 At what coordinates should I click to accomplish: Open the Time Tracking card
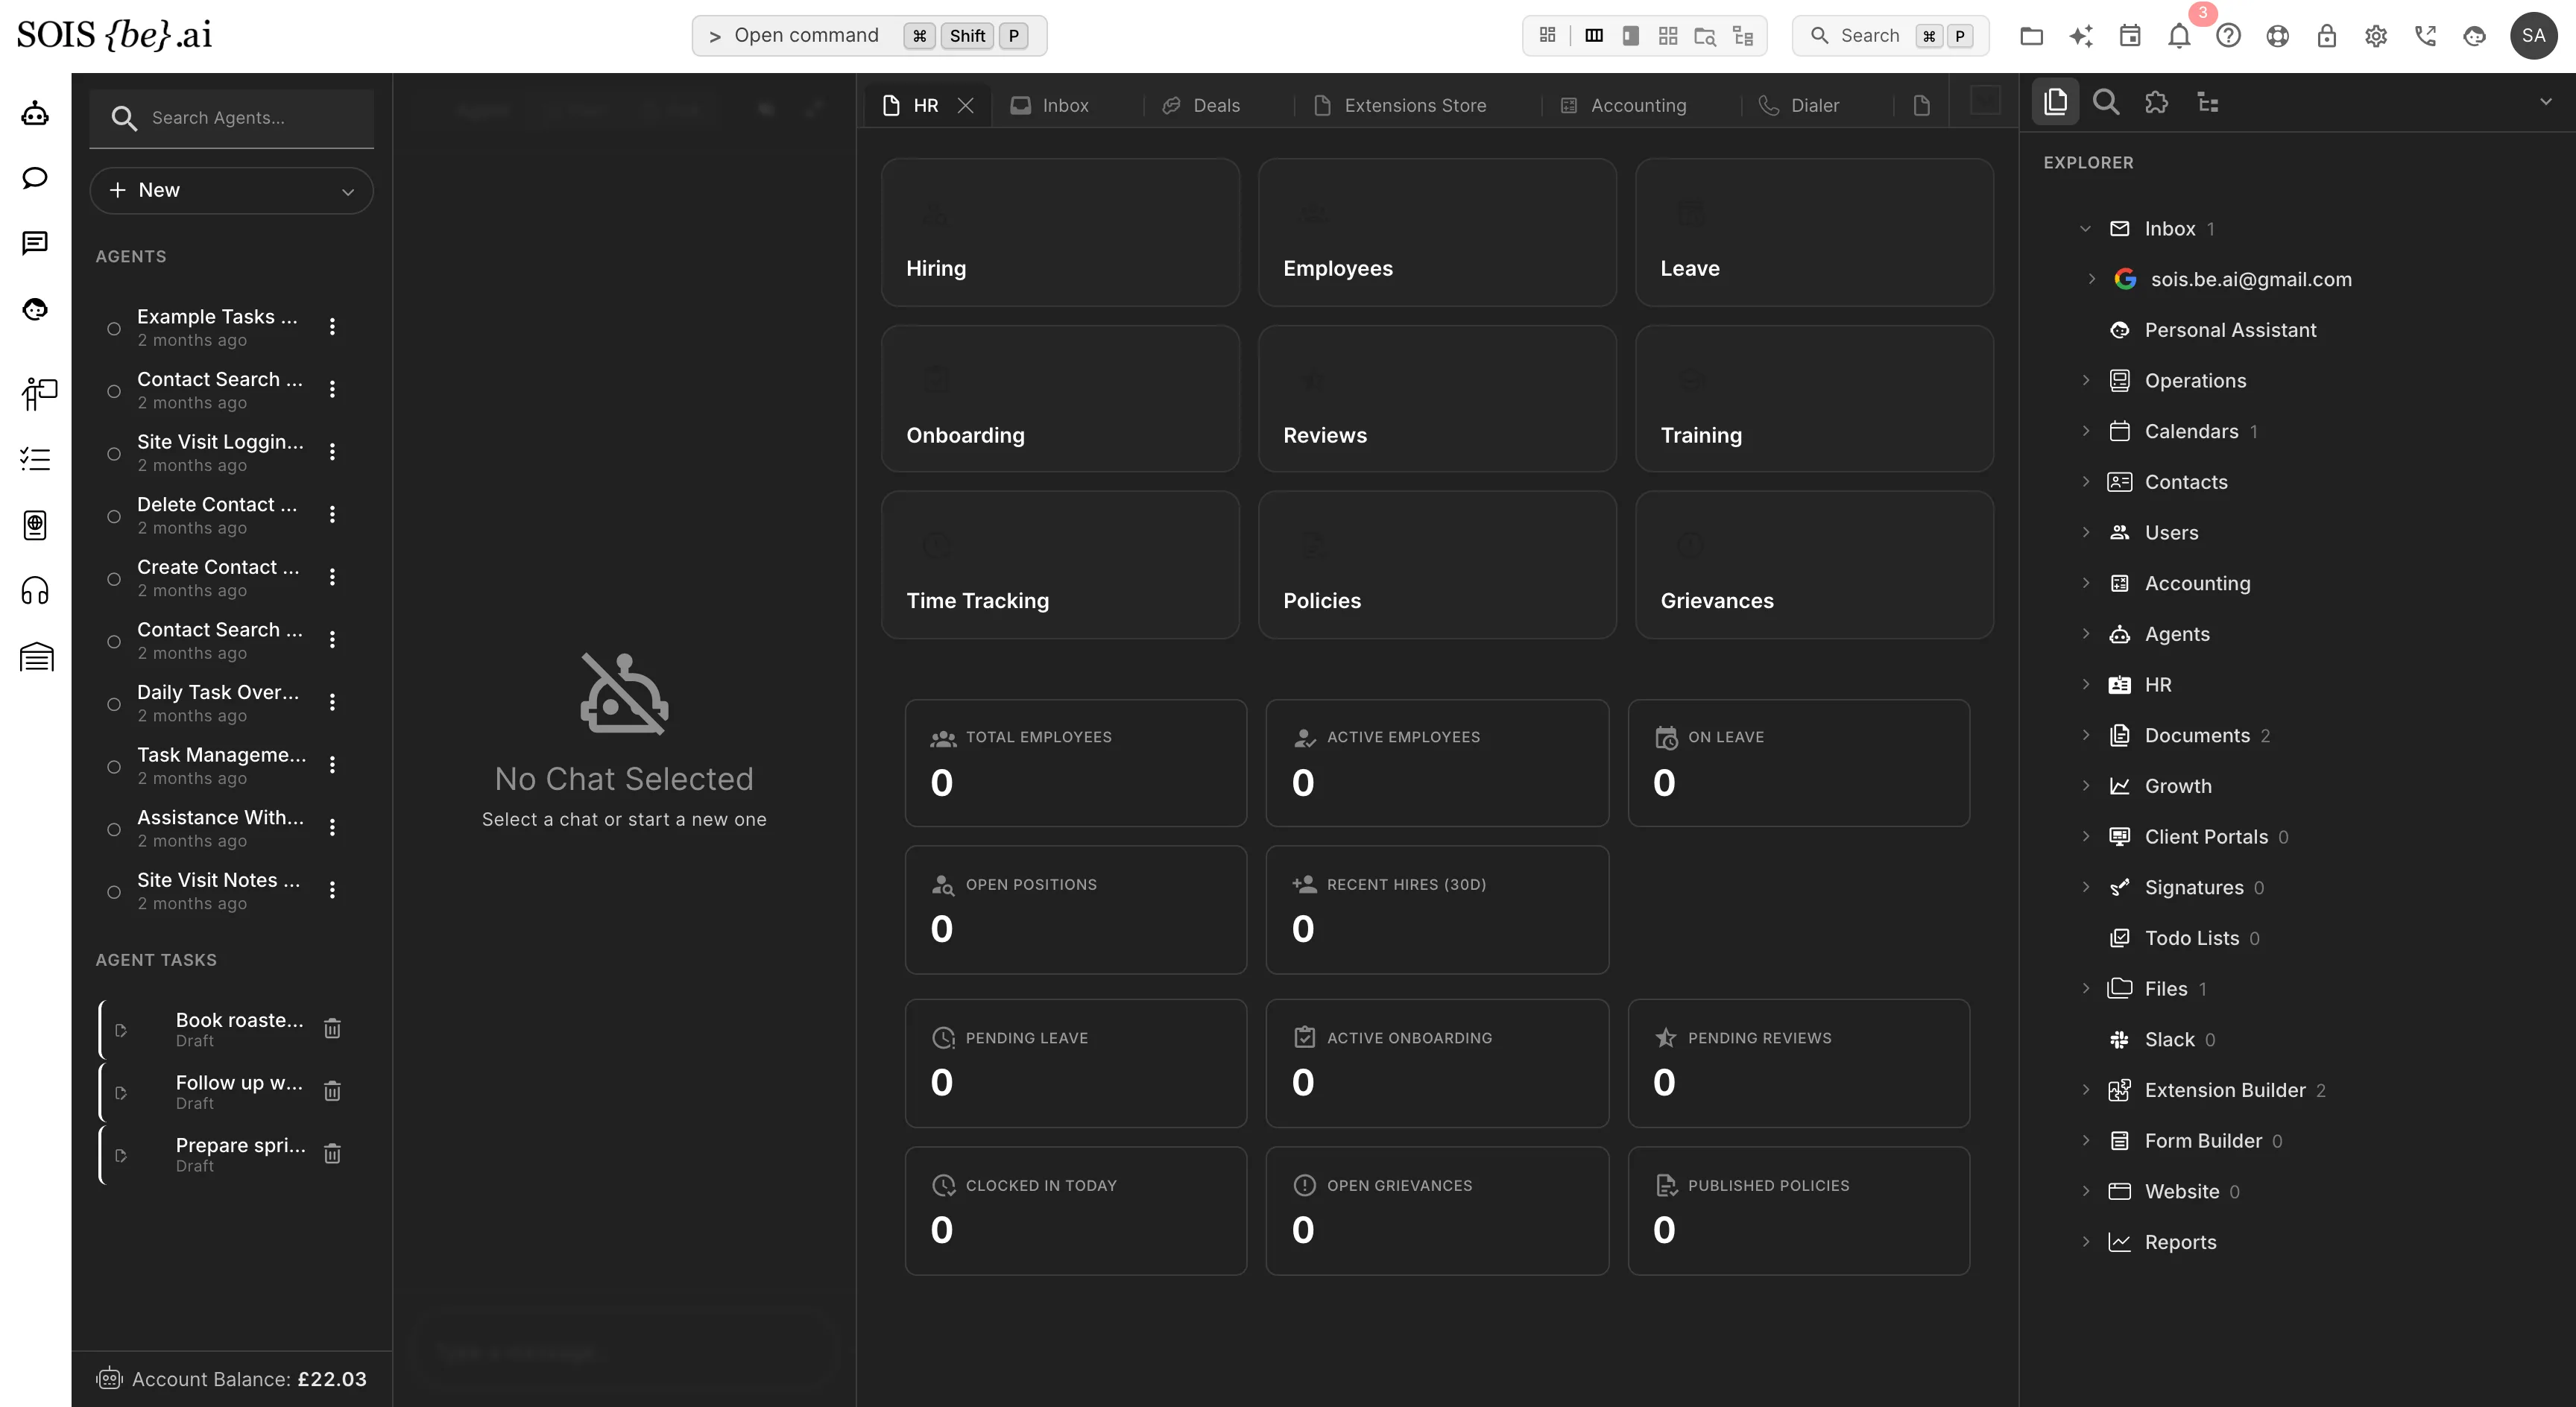1060,565
